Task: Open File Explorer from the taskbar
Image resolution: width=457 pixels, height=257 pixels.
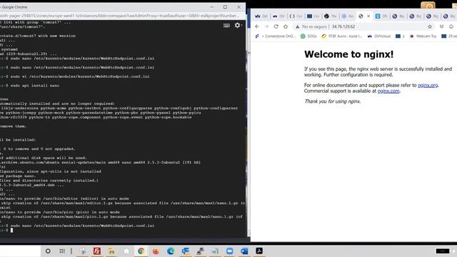Action: click(x=111, y=251)
